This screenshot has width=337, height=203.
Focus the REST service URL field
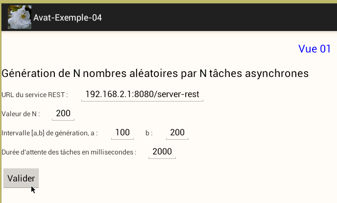pos(142,94)
